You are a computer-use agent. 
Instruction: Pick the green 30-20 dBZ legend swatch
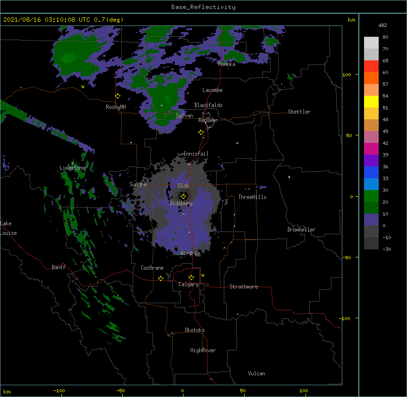[371, 196]
